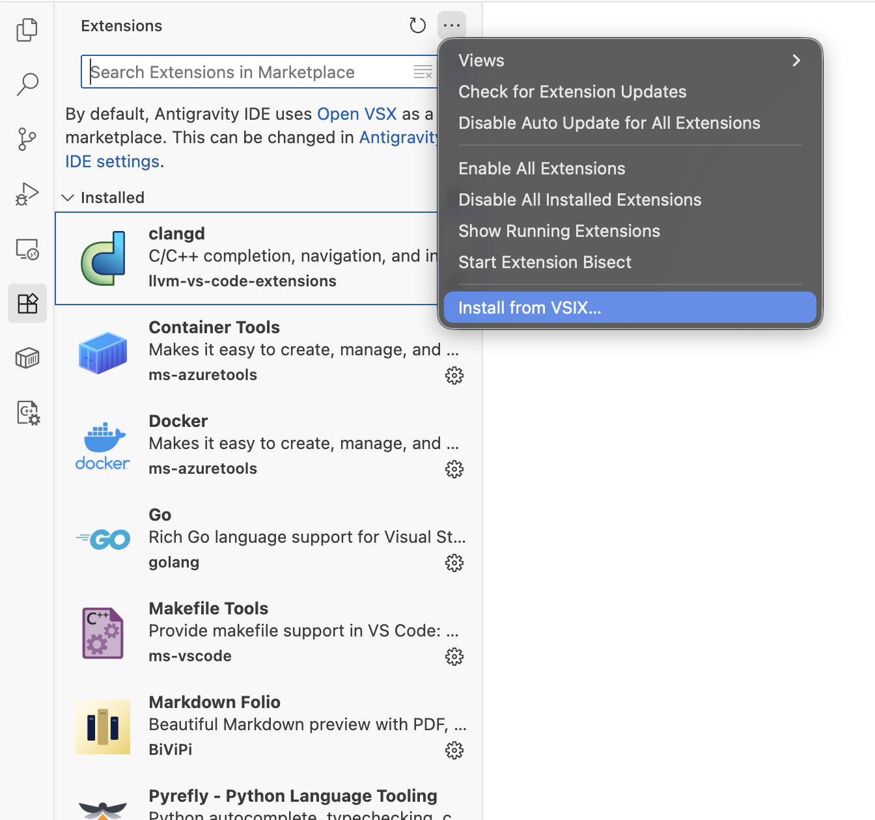Image resolution: width=875 pixels, height=820 pixels.
Task: Open manage gear for Markdown Folio
Action: tap(454, 750)
